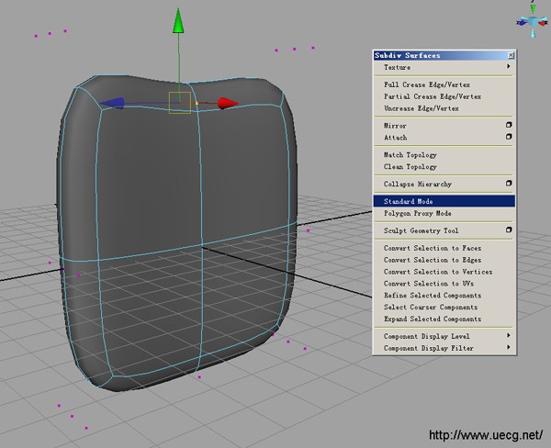Choose Convert Selection to Vertices
This screenshot has width=551, height=448.
tap(444, 272)
